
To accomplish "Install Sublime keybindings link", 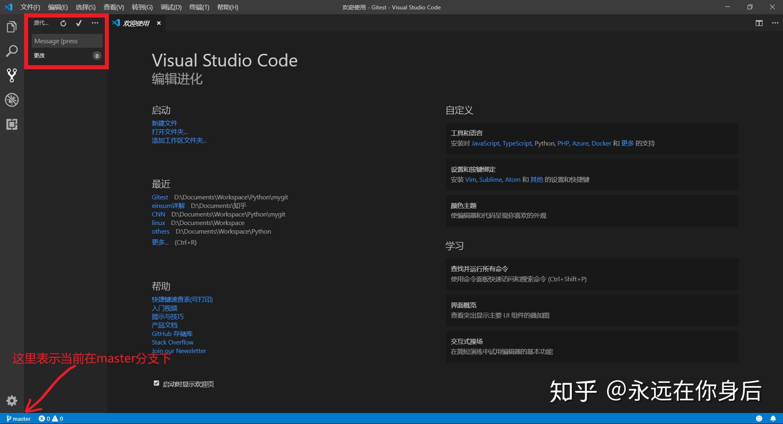I will point(491,179).
